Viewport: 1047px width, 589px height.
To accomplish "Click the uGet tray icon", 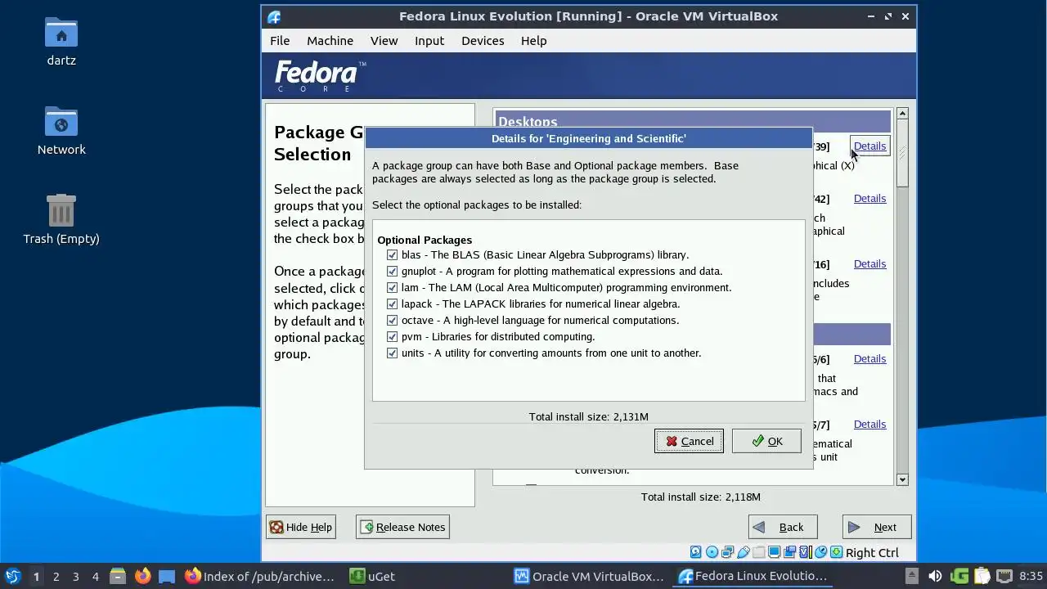I will [959, 576].
